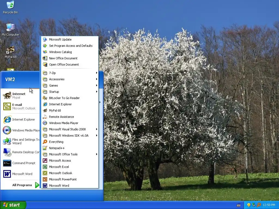Screen dimensions: 279x209
Task: Click the Set Program Access and Defaults icon
Action: (x=45, y=46)
